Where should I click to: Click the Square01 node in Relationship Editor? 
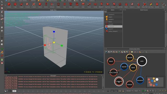click(x=124, y=67)
